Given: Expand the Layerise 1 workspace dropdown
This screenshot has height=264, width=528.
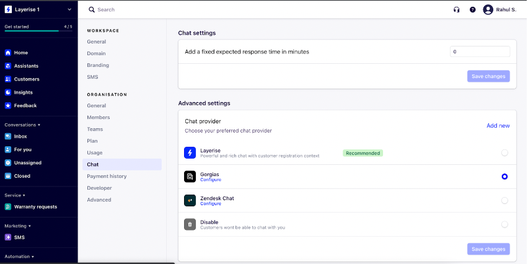Looking at the screenshot, I should point(69,9).
